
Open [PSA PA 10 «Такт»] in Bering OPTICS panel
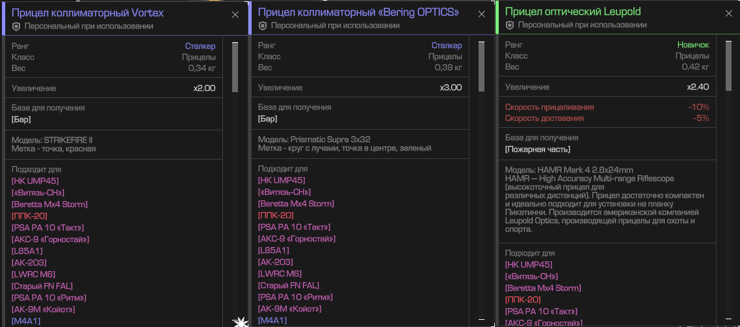(x=294, y=227)
